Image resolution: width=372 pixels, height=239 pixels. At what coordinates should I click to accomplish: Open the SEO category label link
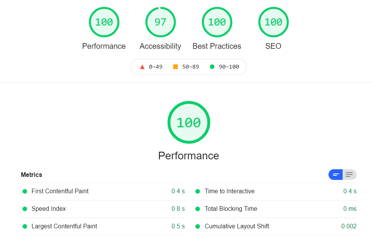[273, 46]
